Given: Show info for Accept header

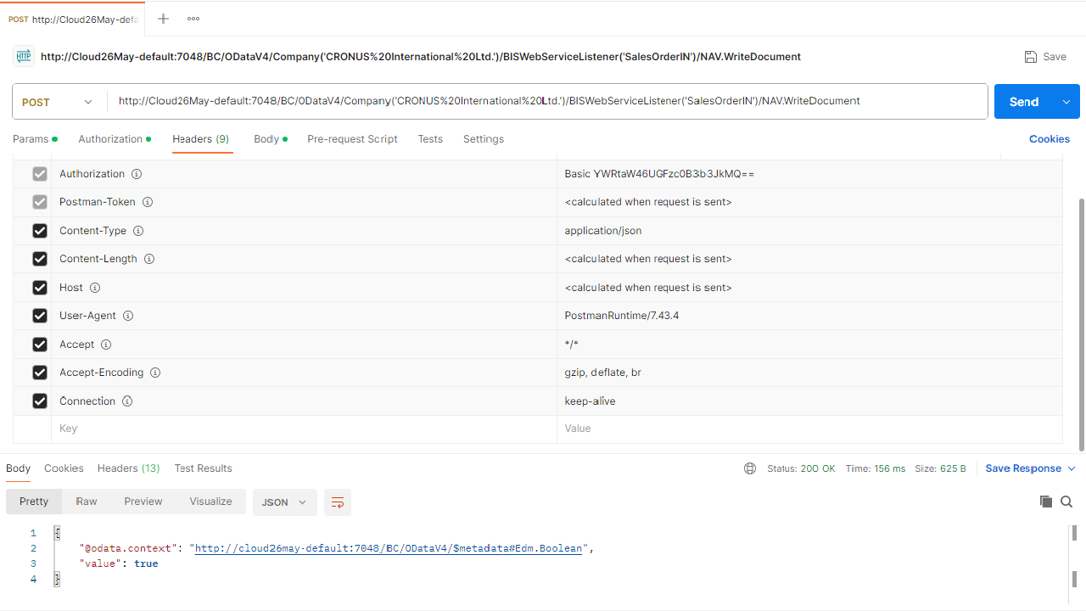Looking at the screenshot, I should [x=106, y=345].
